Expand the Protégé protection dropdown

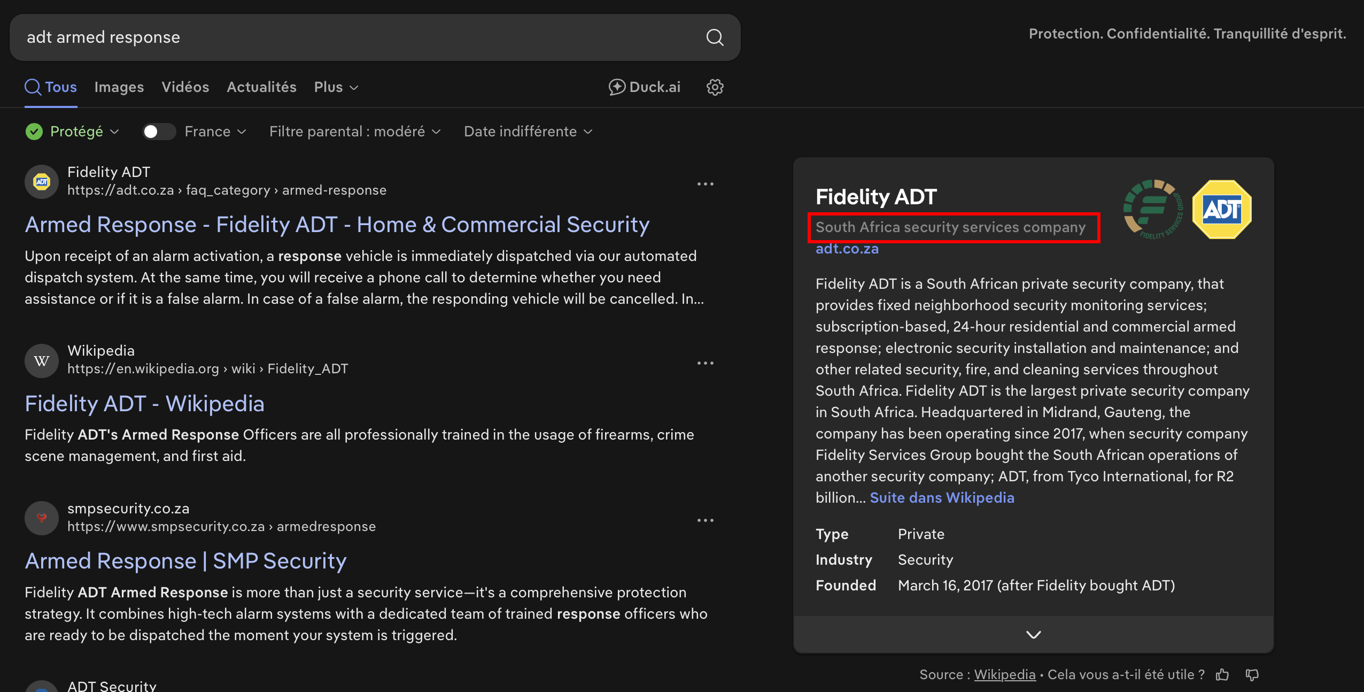[84, 132]
